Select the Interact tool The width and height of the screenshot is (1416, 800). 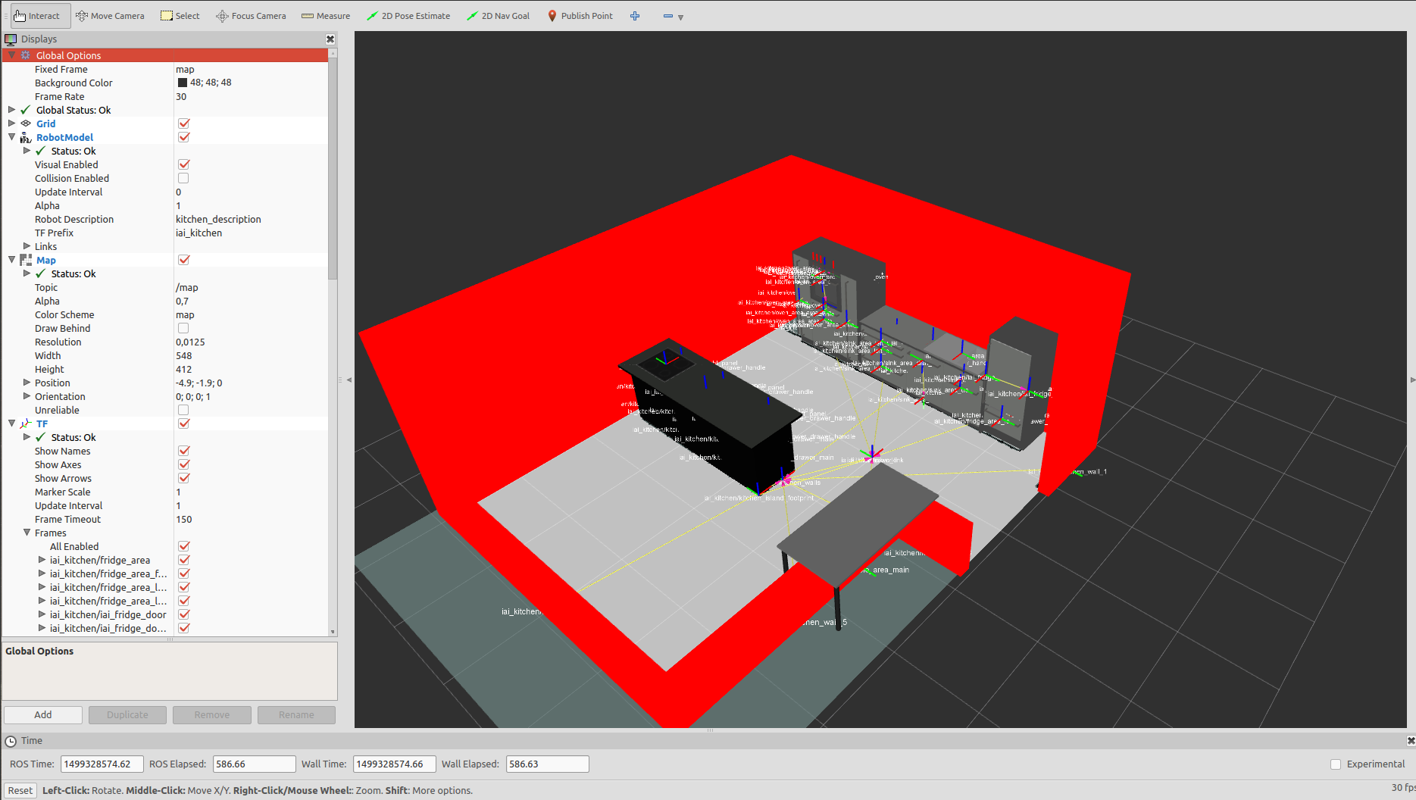pos(40,16)
